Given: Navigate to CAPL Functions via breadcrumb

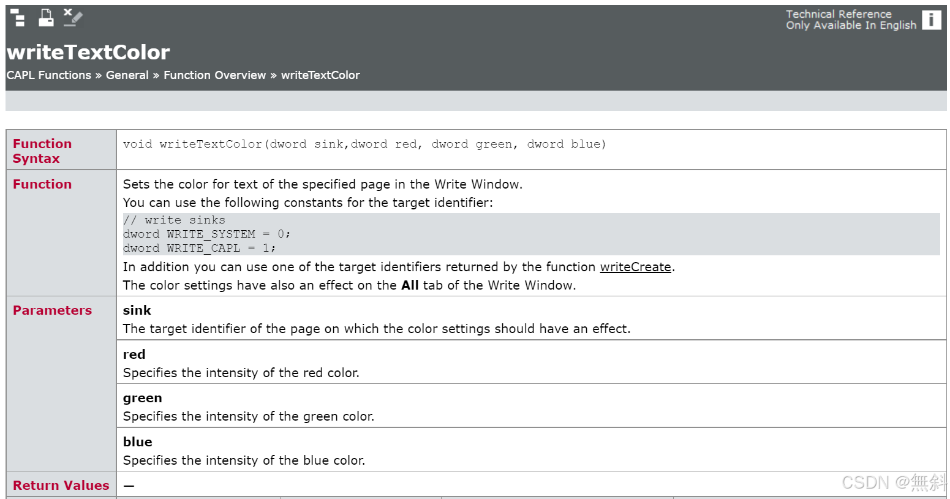Looking at the screenshot, I should pyautogui.click(x=48, y=75).
